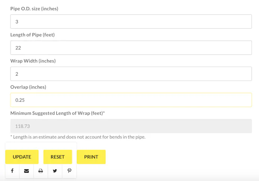The width and height of the screenshot is (259, 181).
Task: Click the "Pipe O.D. size (inches)" label
Action: click(34, 9)
